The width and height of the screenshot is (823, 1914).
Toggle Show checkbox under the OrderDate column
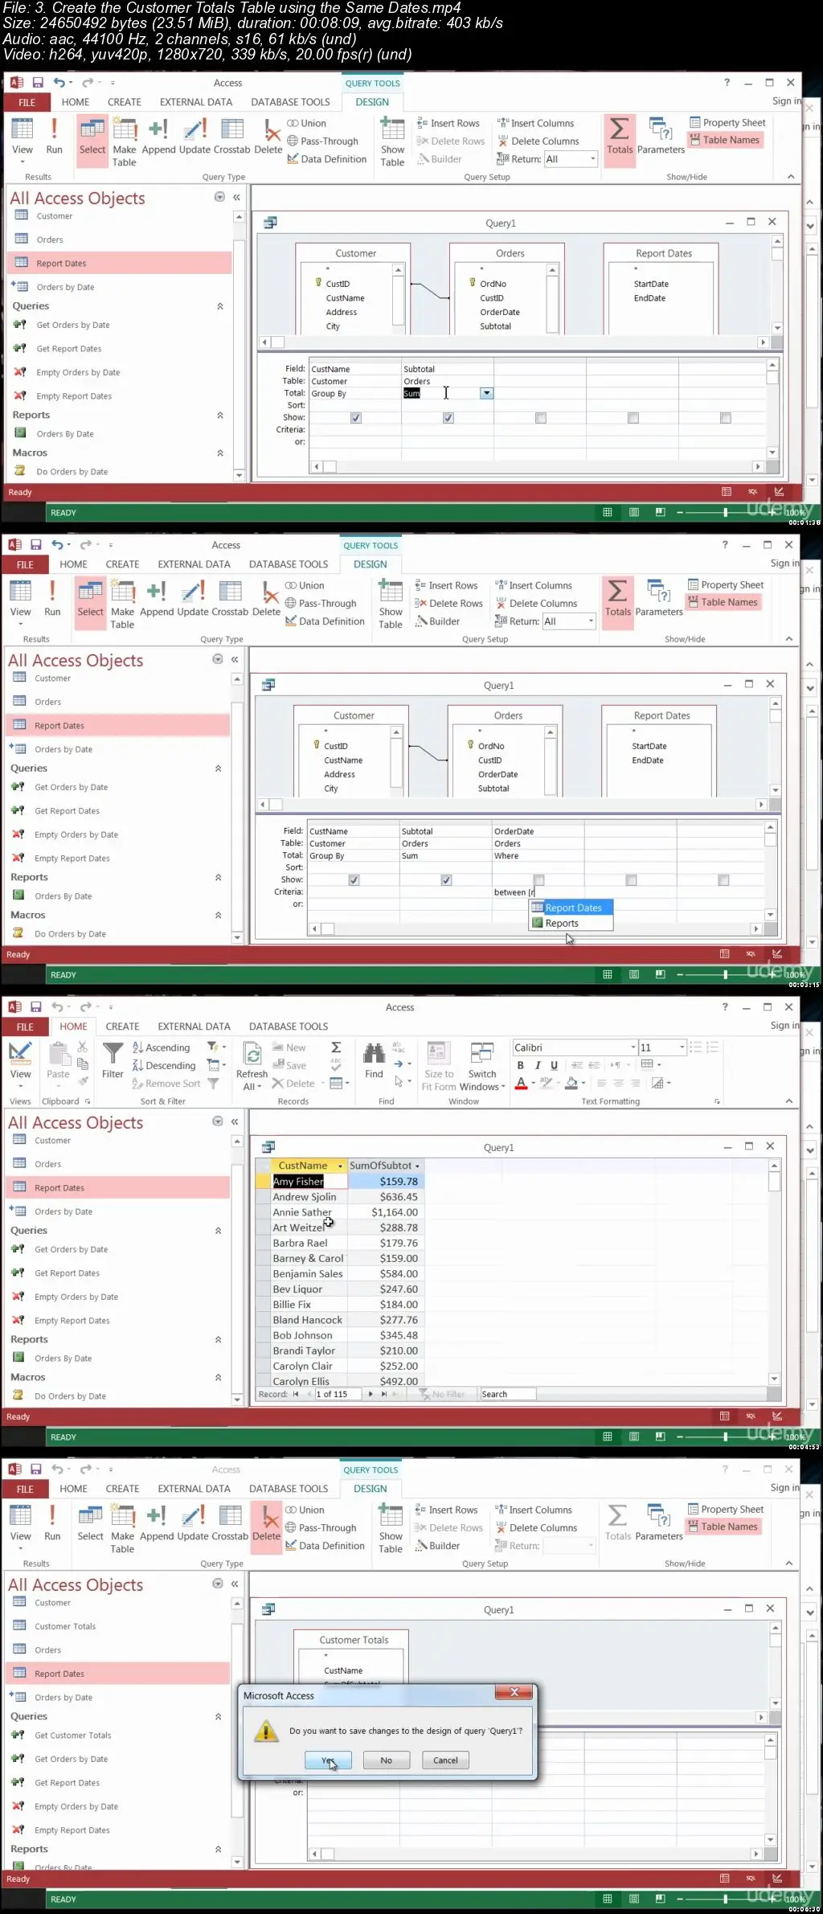coord(538,880)
